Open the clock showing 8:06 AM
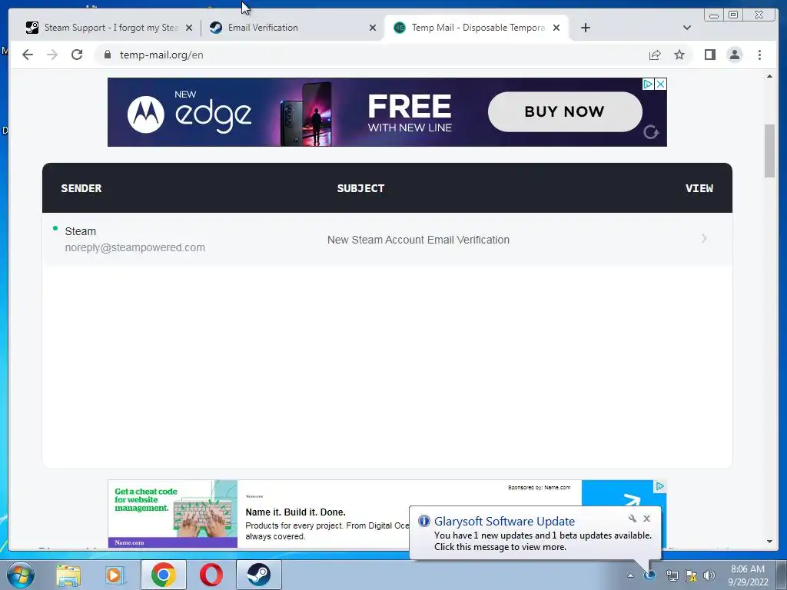The height and width of the screenshot is (590, 787). (x=748, y=575)
